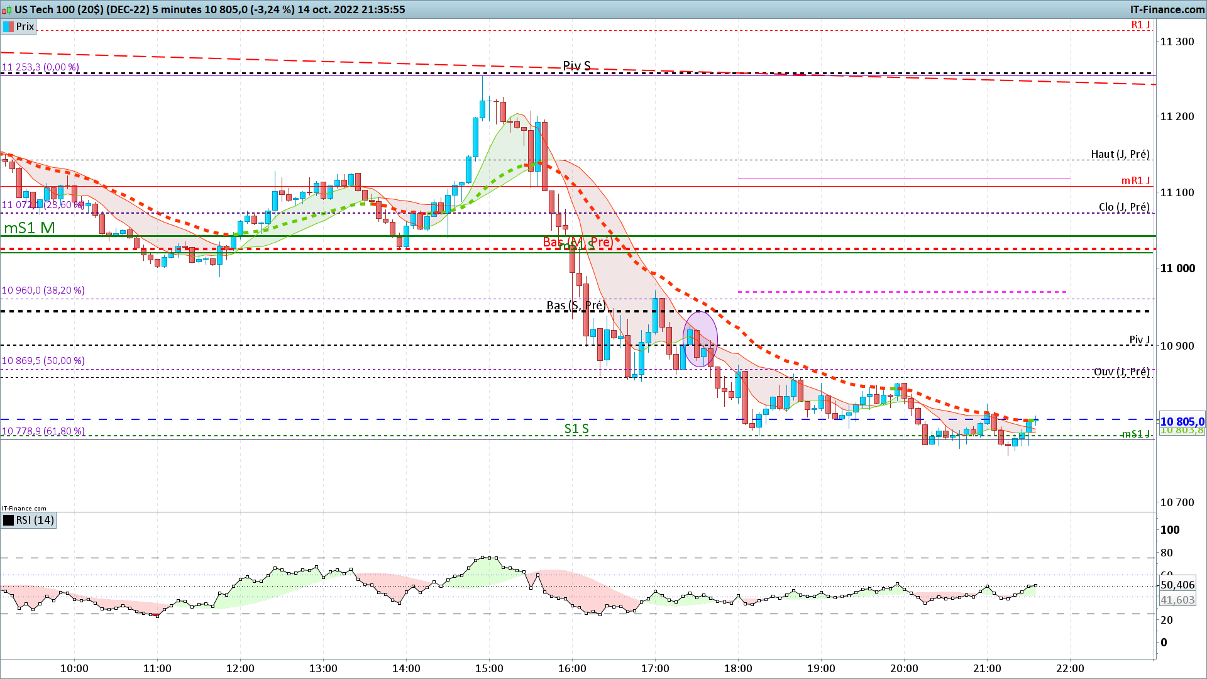The image size is (1207, 679).
Task: Click the black RSI indicator swatch
Action: click(9, 520)
